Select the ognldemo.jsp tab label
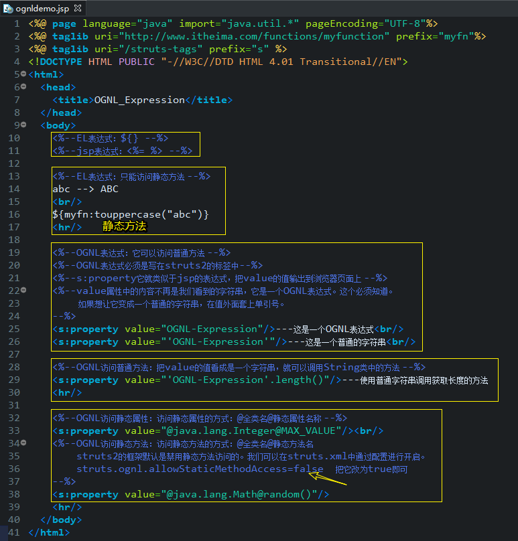Screen dimensions: 518x541 pos(42,9)
